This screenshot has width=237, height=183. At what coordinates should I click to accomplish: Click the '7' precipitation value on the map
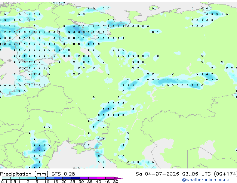(108, 109)
